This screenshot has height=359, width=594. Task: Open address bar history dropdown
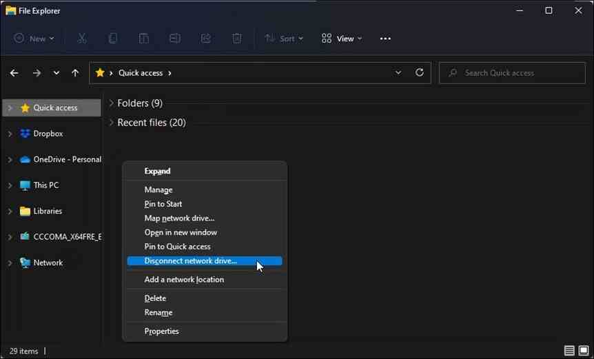[x=398, y=72]
